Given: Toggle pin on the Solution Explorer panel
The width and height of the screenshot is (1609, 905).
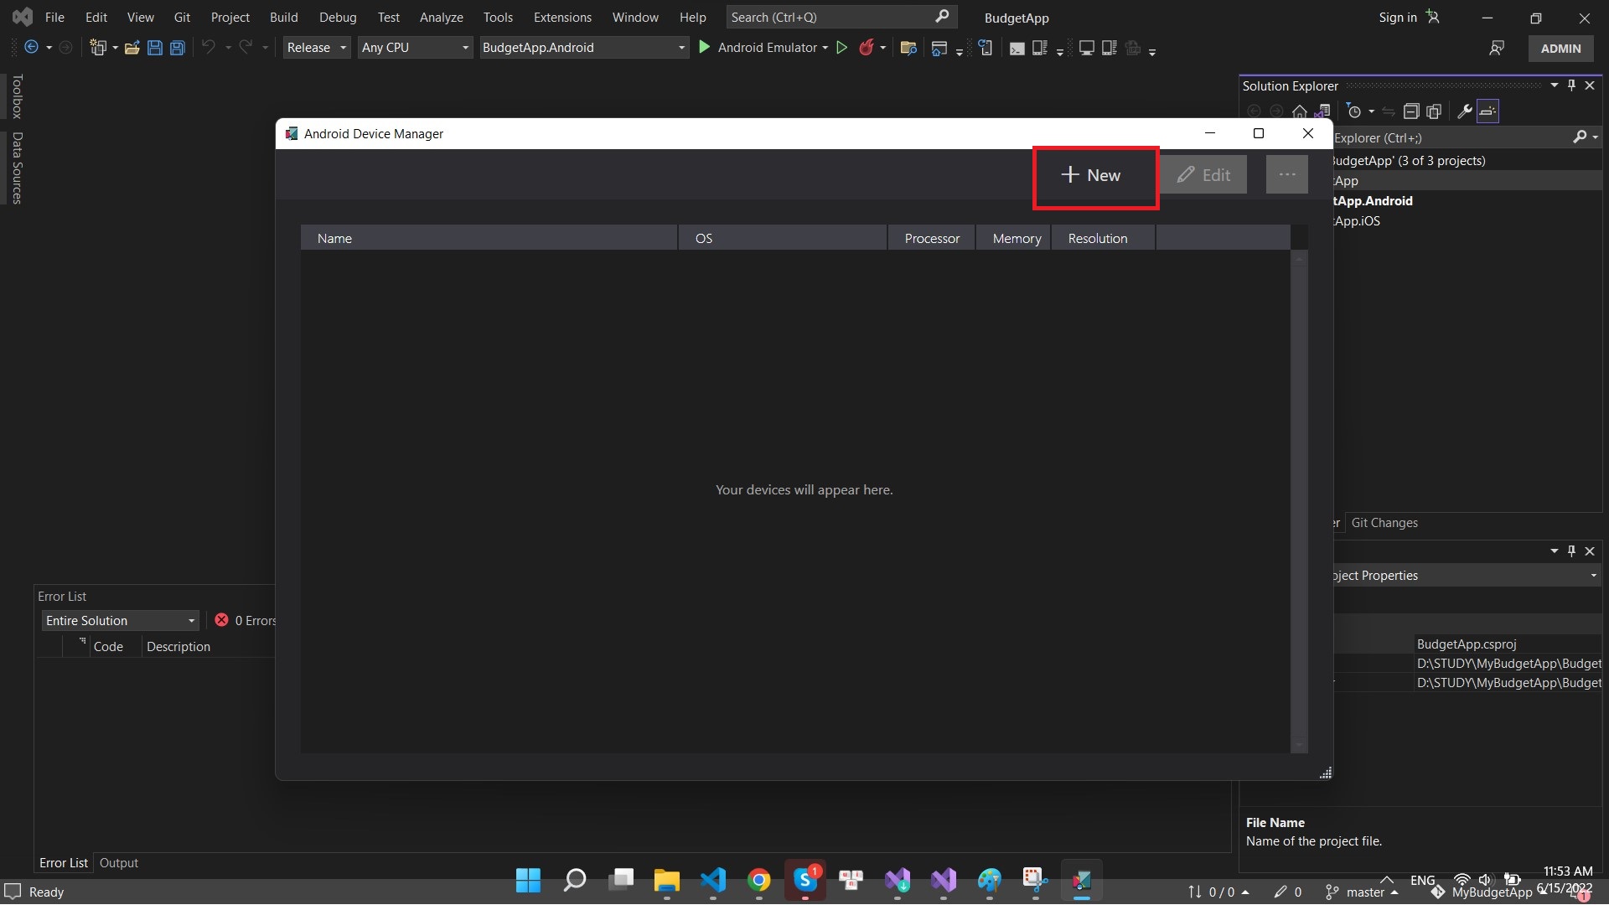Looking at the screenshot, I should coord(1571,85).
